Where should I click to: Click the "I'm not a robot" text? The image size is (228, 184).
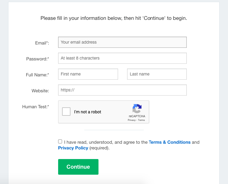(88, 112)
